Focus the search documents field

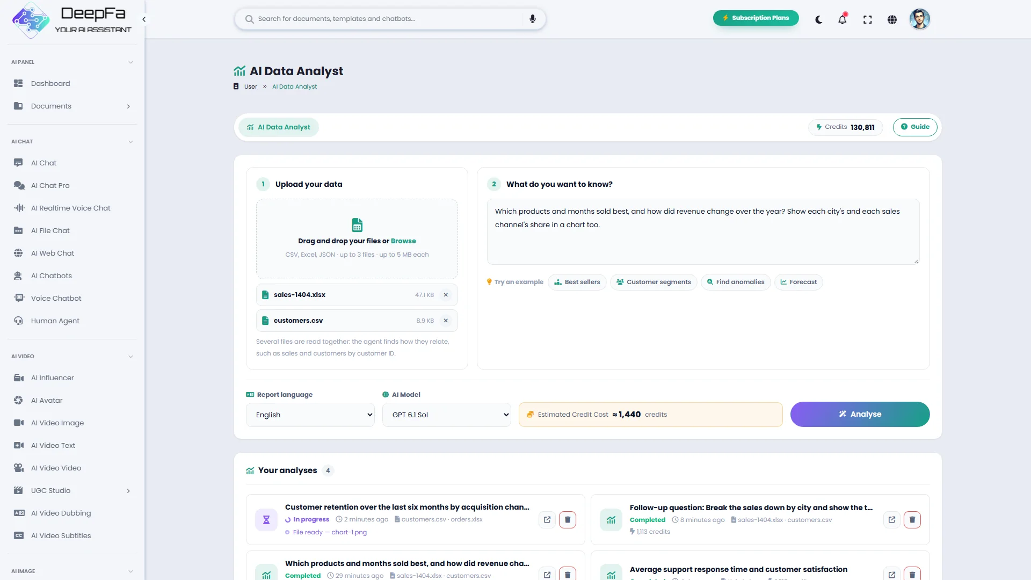click(389, 19)
